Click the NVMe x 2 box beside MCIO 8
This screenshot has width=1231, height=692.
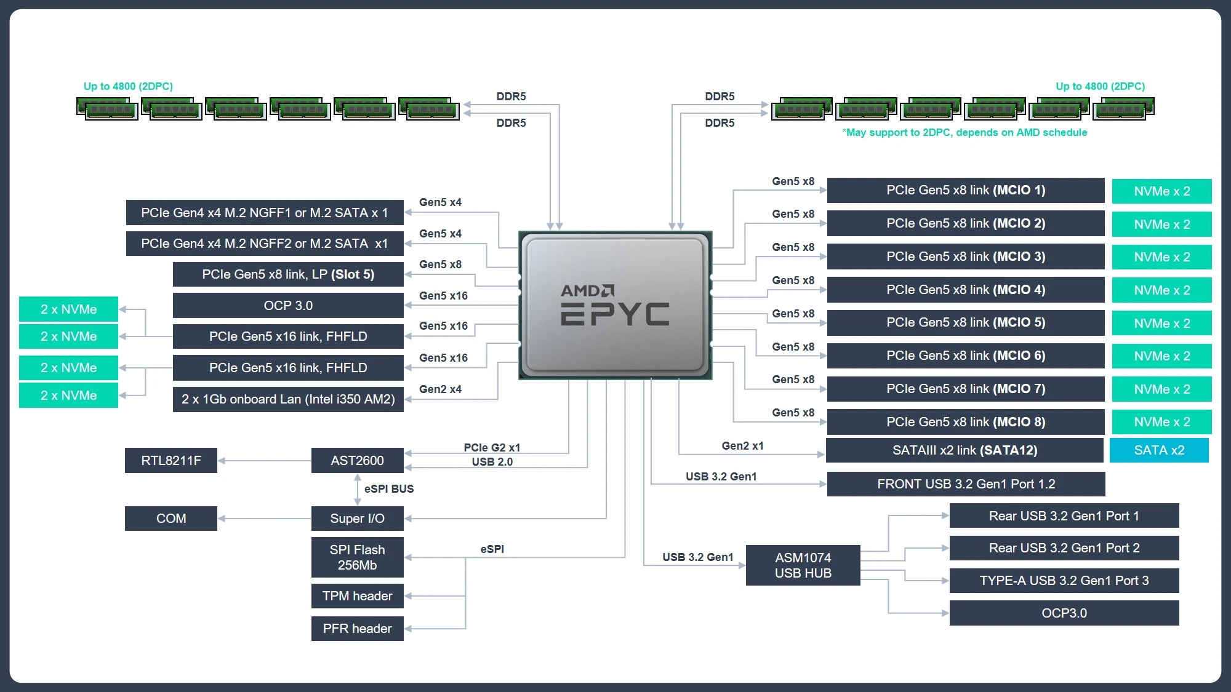click(x=1161, y=422)
